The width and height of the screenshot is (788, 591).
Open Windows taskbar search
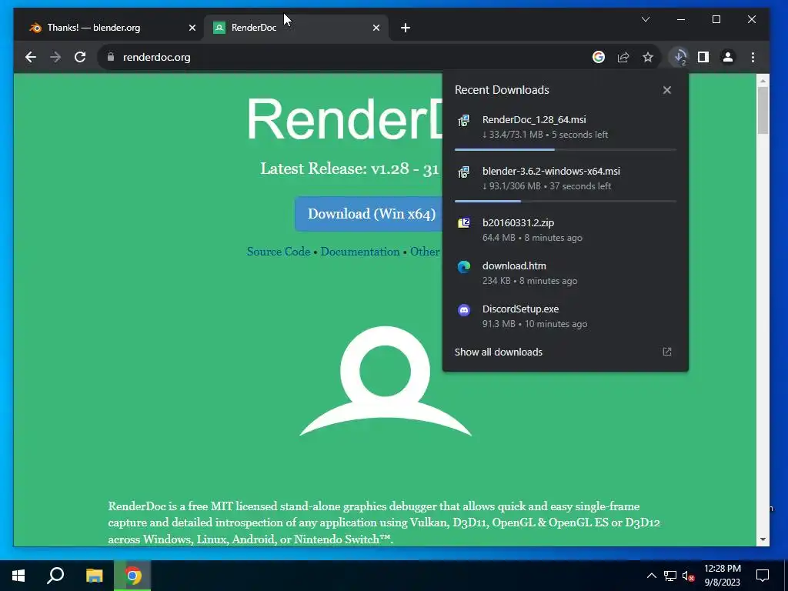click(55, 576)
